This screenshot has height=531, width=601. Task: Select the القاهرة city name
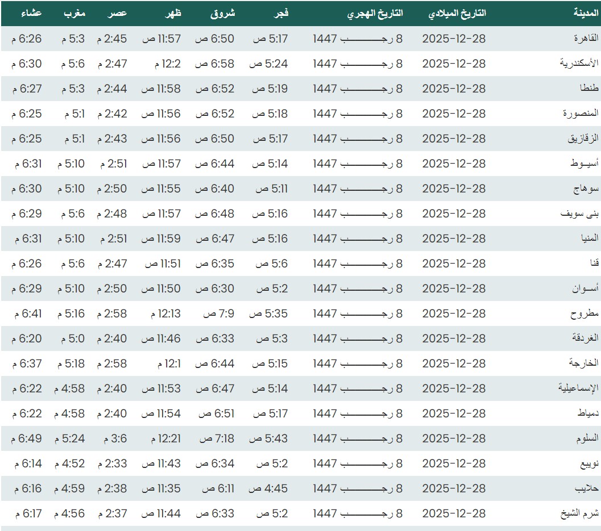587,39
